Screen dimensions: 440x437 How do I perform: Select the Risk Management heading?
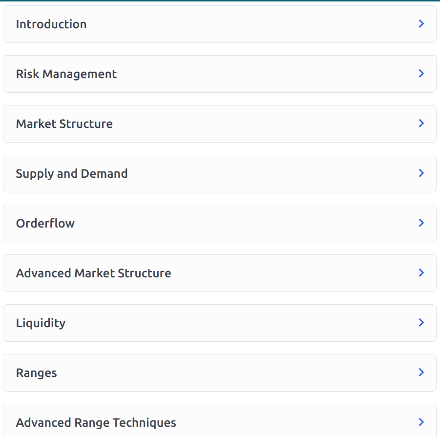pyautogui.click(x=66, y=74)
